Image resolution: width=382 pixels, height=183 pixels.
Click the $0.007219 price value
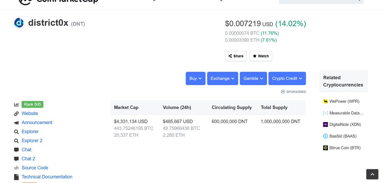click(243, 24)
